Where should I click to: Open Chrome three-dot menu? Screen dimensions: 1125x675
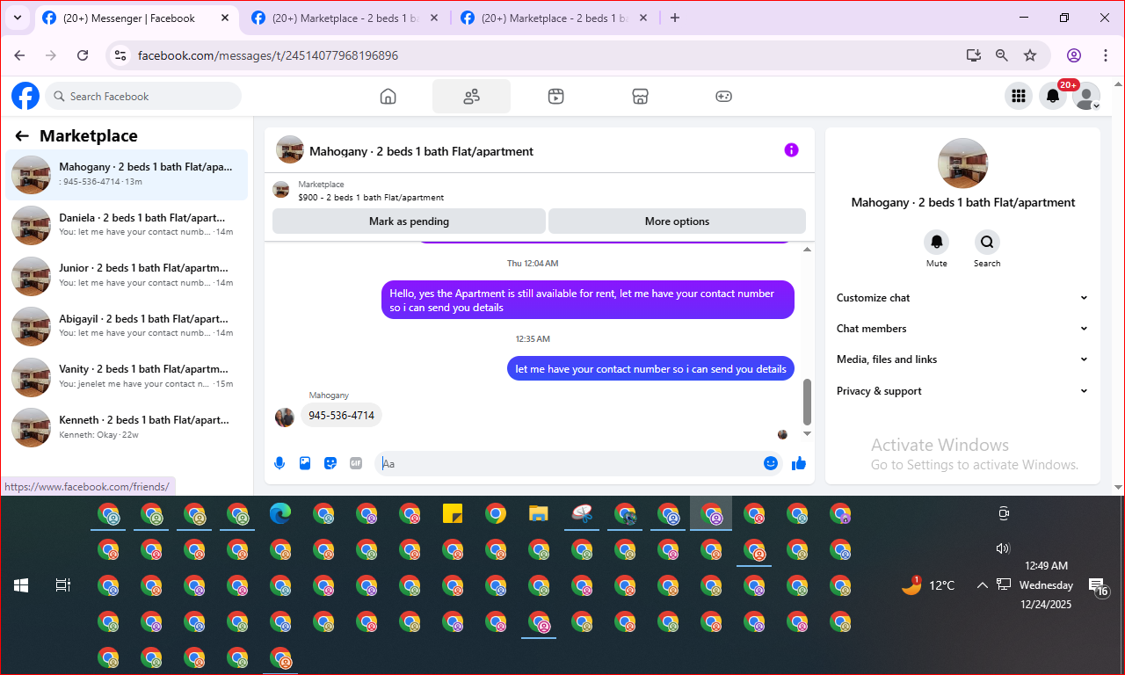1106,55
